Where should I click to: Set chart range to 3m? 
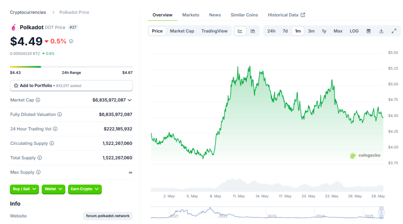tap(311, 31)
